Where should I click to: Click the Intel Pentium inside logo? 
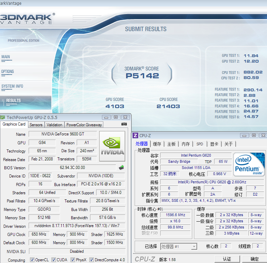pyautogui.click(x=249, y=164)
